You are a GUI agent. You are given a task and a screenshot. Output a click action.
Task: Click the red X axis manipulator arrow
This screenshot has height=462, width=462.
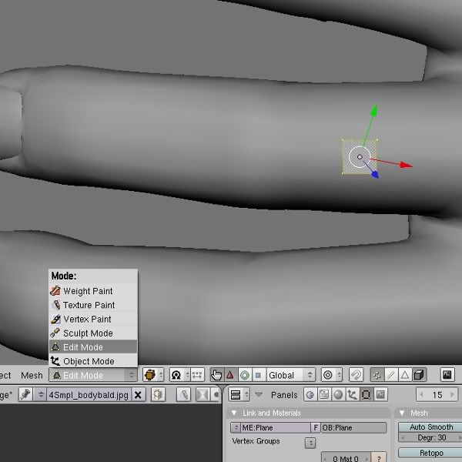coord(407,166)
